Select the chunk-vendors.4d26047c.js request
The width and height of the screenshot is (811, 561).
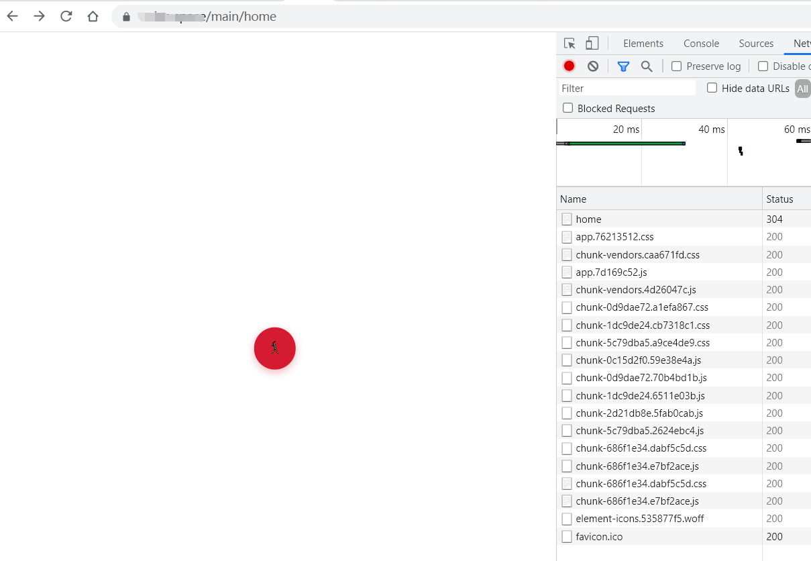click(684, 290)
